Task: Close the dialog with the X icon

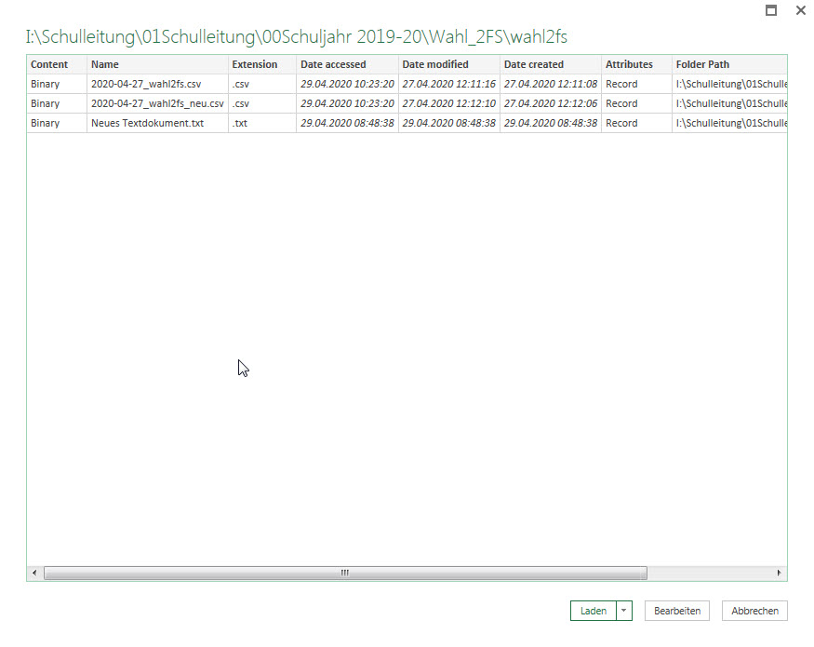Action: [x=800, y=11]
